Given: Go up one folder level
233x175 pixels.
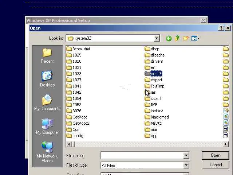Looking at the screenshot, I should tap(177, 38).
